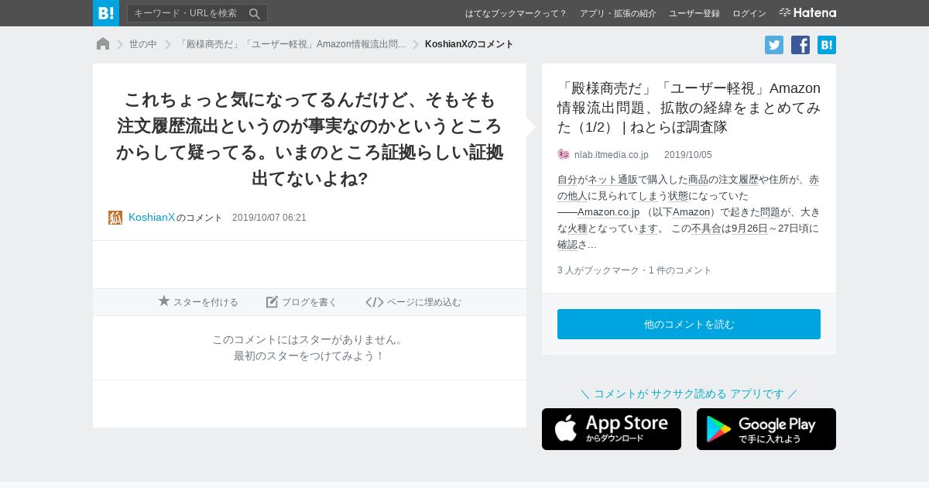Click ページに埋め込む code icon

[x=375, y=302]
